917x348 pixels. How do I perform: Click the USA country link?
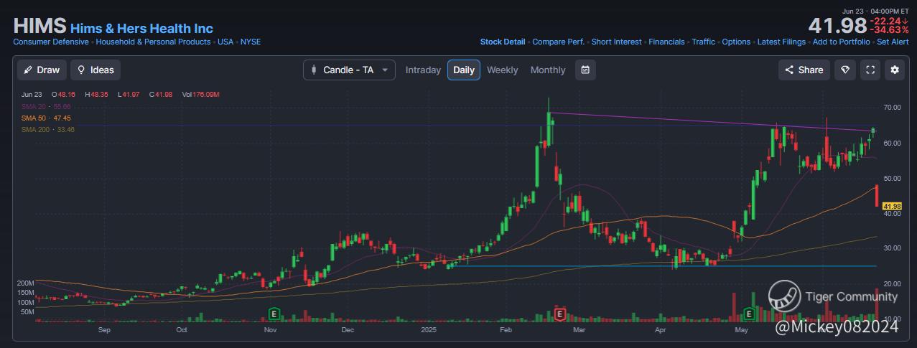pyautogui.click(x=225, y=42)
